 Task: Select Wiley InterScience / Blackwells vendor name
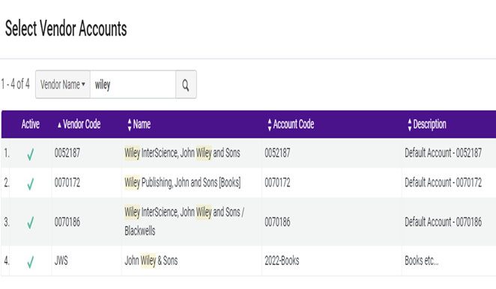(x=184, y=222)
